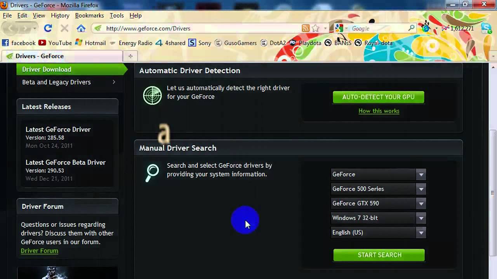Click the GeForce site icon in address bar
This screenshot has height=279, width=497.
98,28
